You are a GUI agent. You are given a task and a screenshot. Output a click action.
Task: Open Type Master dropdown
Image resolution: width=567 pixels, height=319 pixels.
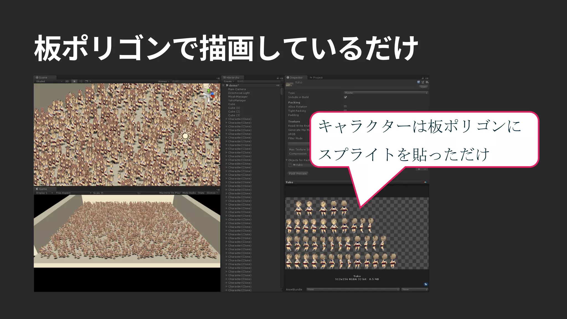[386, 93]
